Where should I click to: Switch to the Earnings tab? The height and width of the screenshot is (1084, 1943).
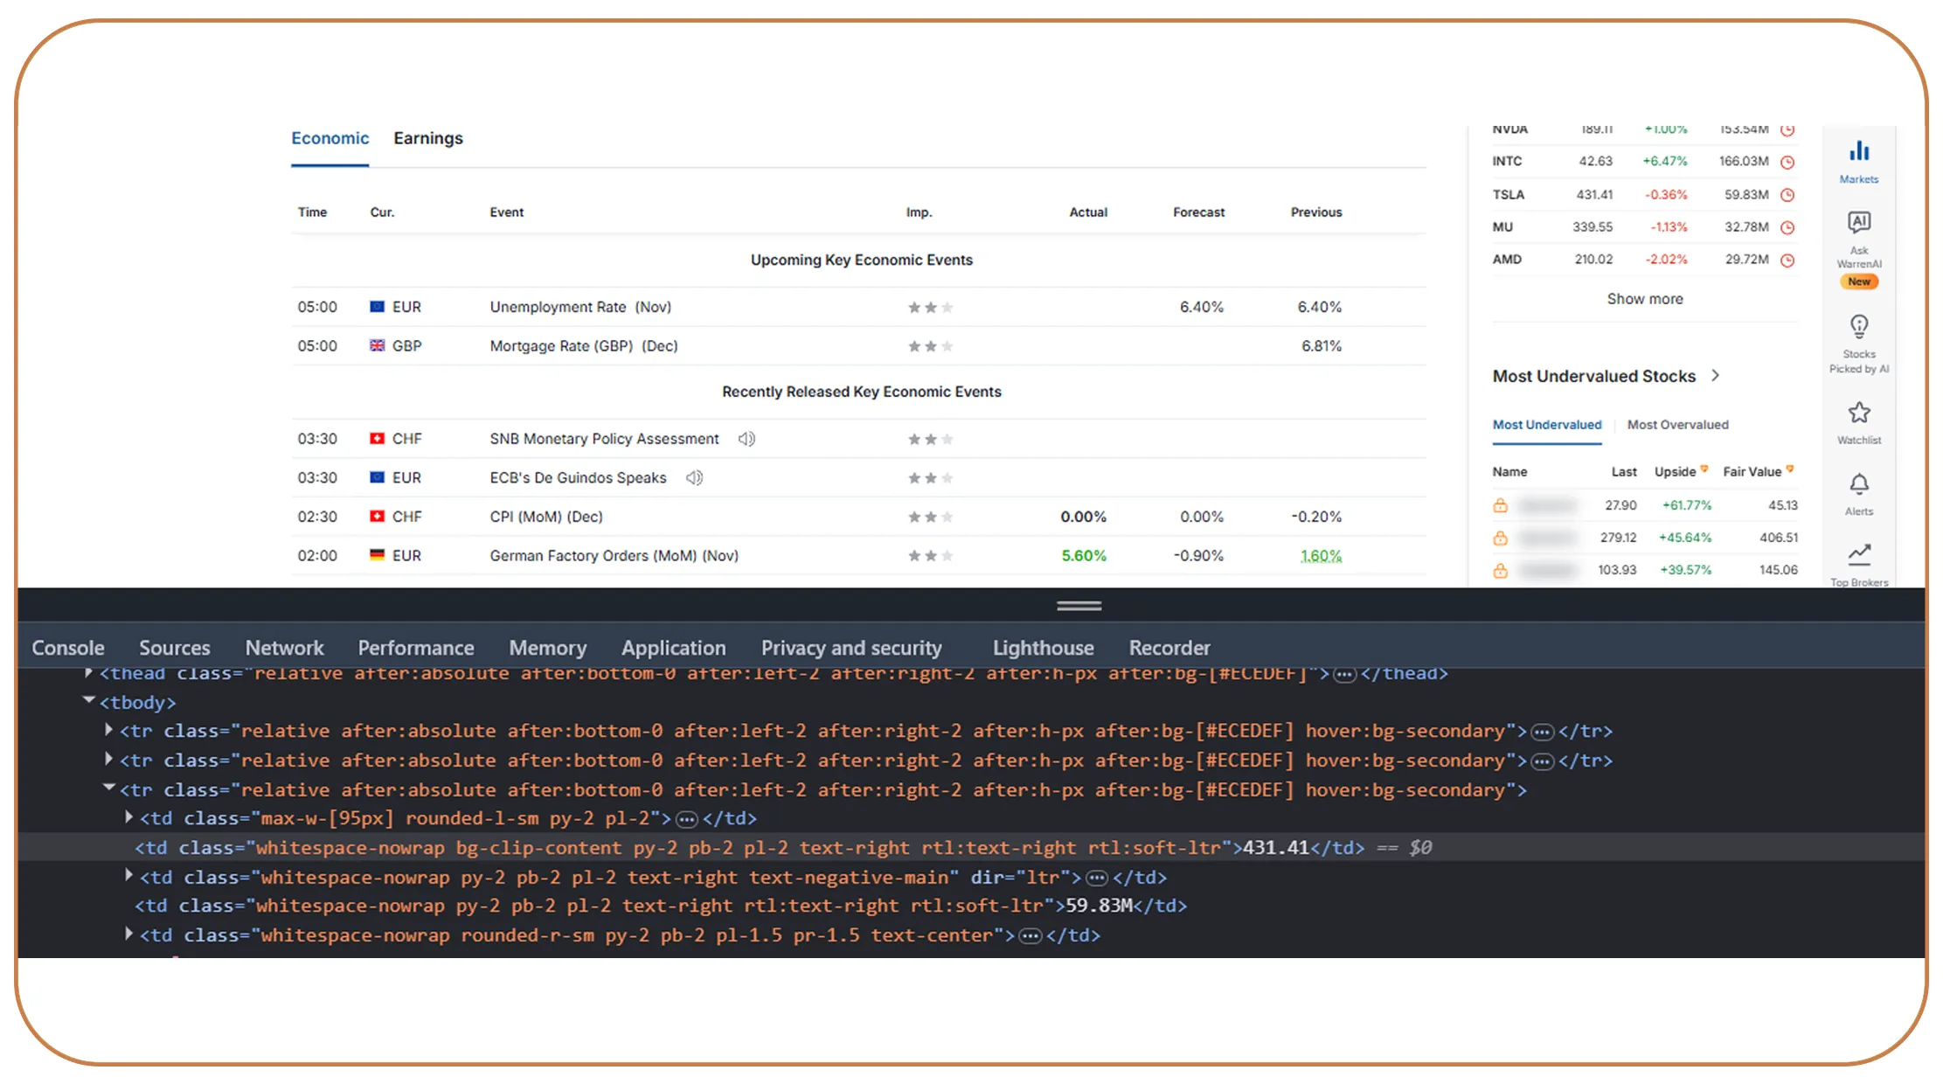(427, 137)
